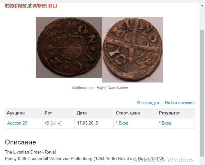Click the vertical scrollbar thumb
The width and height of the screenshot is (205, 165).
coord(202,93)
